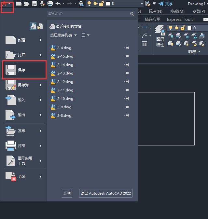Click the Share (共享) button
This screenshot has height=219, width=208.
[166, 4]
